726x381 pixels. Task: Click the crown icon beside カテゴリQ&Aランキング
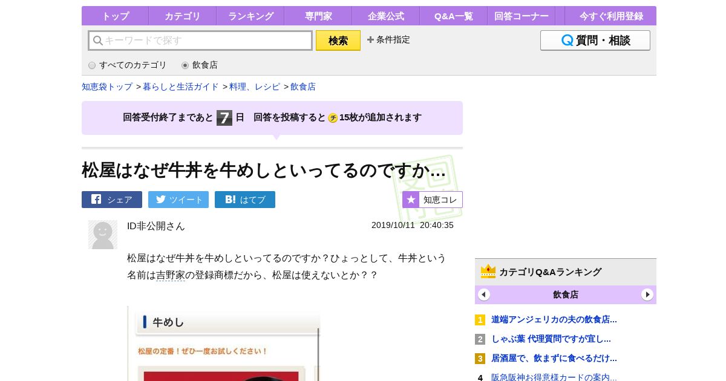(x=488, y=272)
